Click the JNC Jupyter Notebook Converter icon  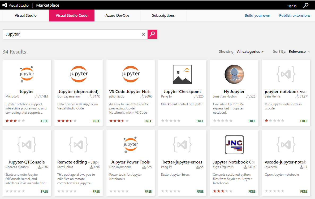[234, 145]
